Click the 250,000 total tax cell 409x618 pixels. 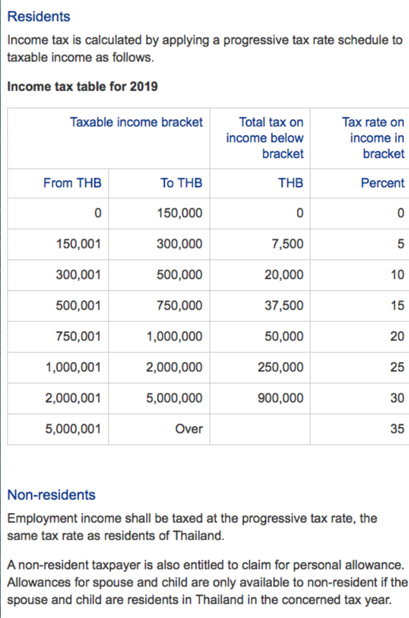281,368
